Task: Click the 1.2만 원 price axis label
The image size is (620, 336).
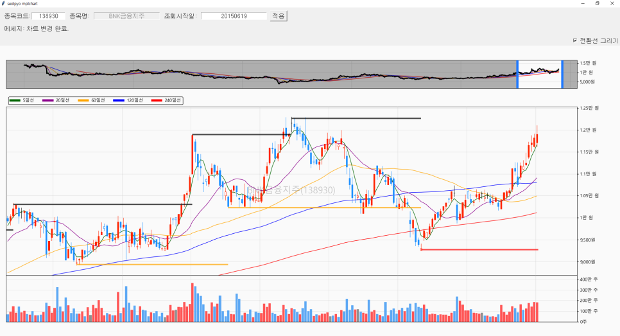Action: click(x=588, y=130)
